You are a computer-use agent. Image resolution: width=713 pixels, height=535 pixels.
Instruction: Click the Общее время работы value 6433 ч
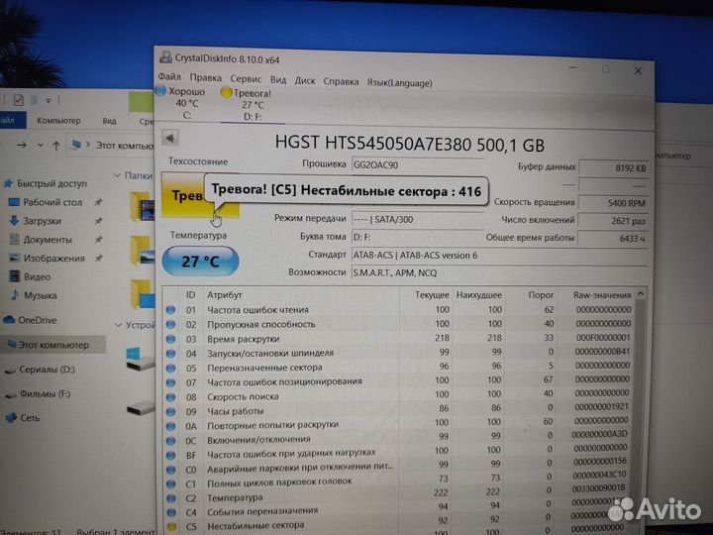click(613, 239)
